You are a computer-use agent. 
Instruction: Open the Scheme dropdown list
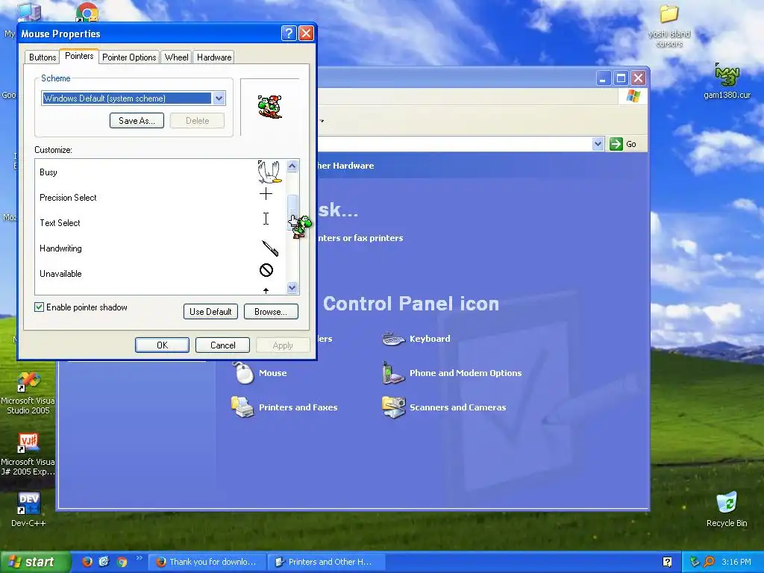click(219, 98)
